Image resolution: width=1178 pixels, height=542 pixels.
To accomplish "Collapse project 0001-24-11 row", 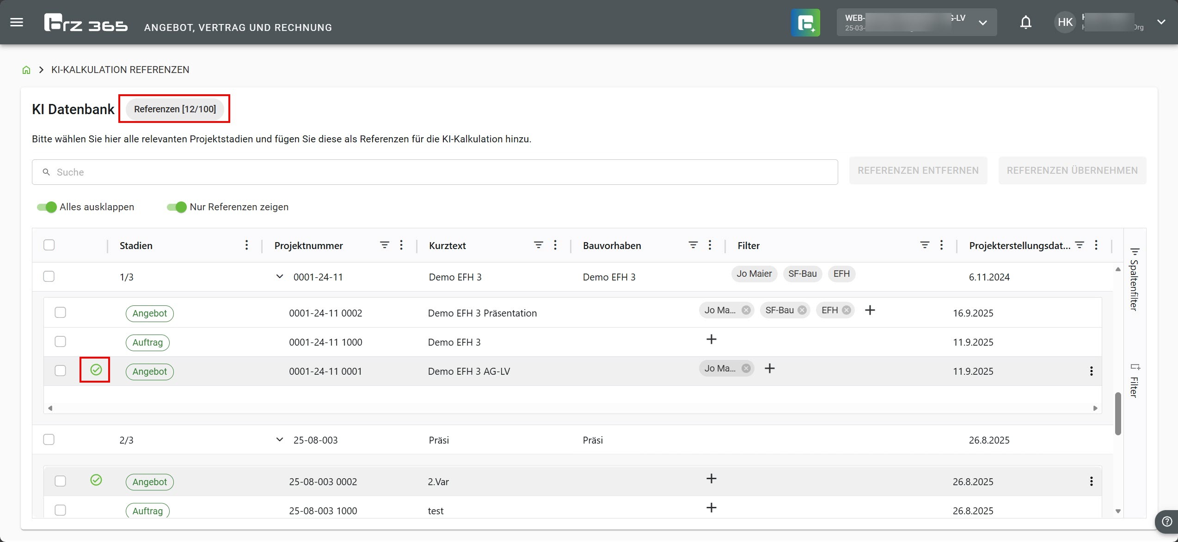I will point(279,277).
